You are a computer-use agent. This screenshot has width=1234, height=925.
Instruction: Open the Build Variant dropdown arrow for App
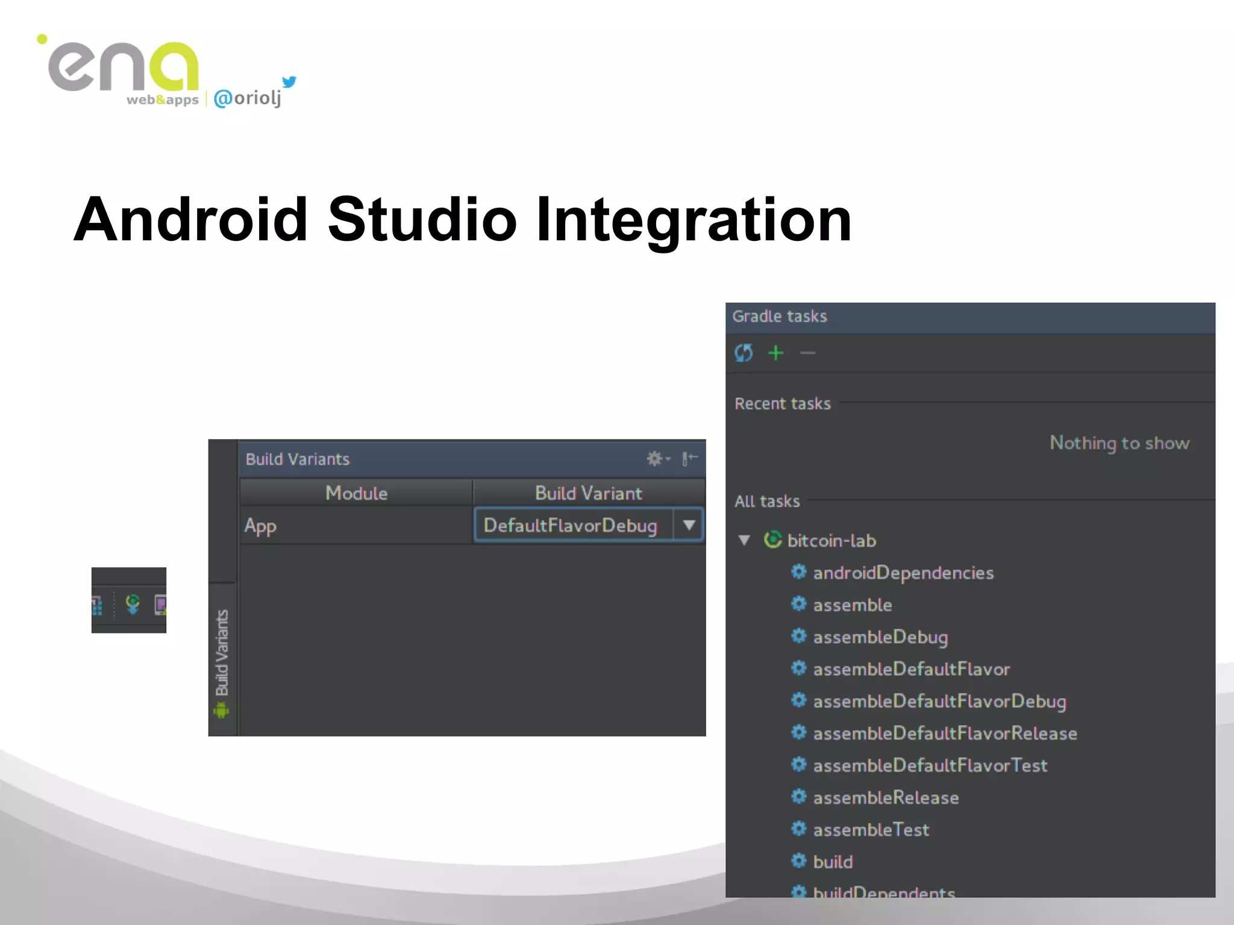click(x=689, y=525)
